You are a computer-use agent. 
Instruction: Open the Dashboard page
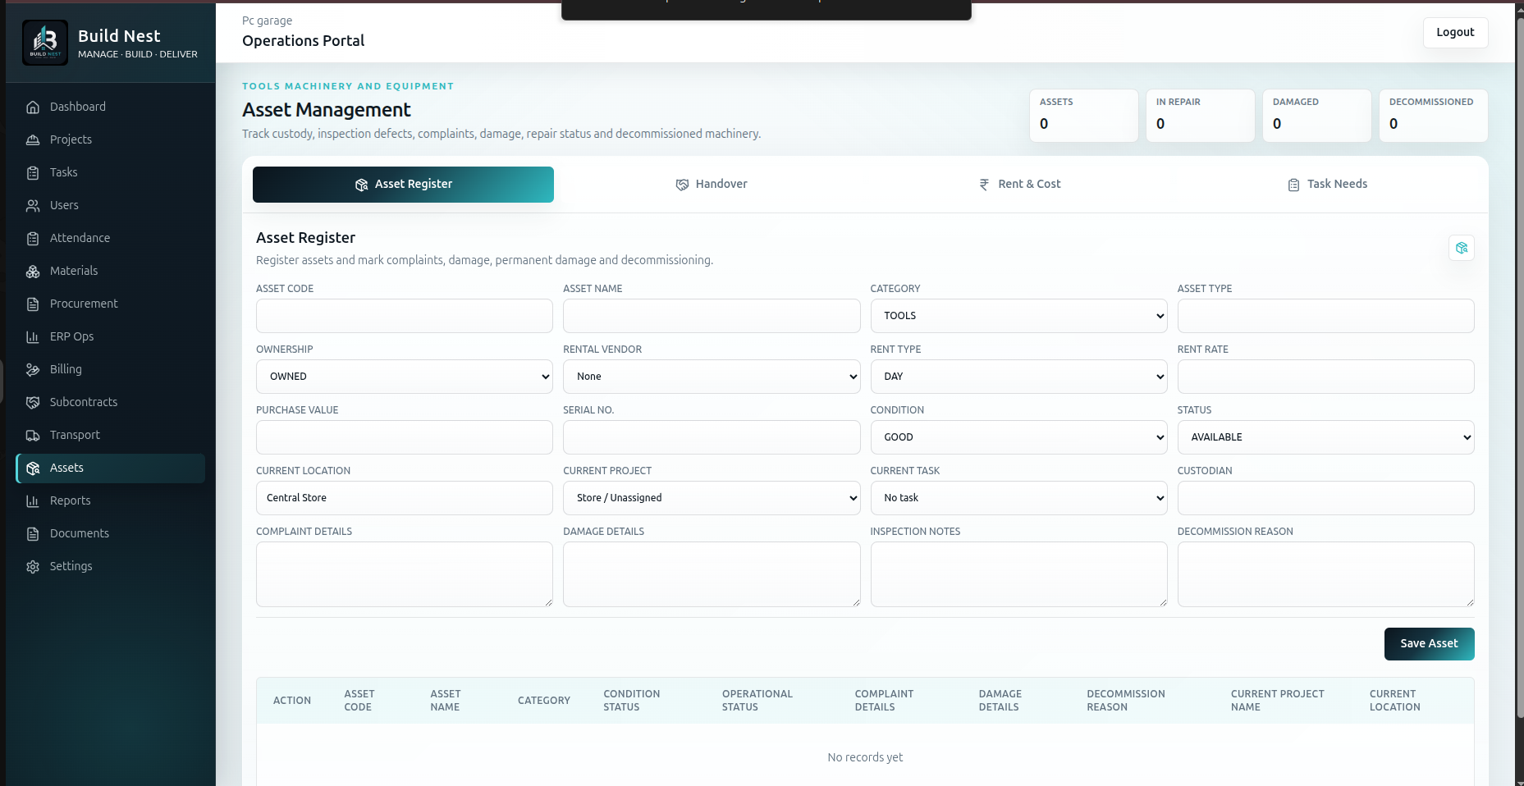point(110,107)
